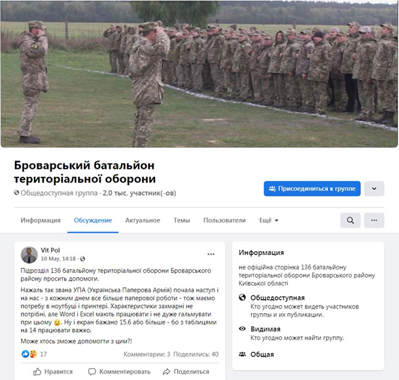
Task: Click the globe privacy icon beside post date
Action: (82, 259)
